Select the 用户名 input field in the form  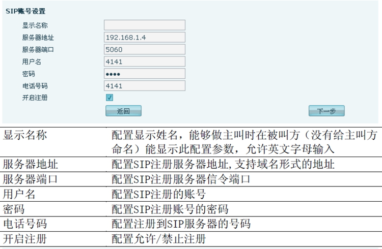tap(144, 61)
